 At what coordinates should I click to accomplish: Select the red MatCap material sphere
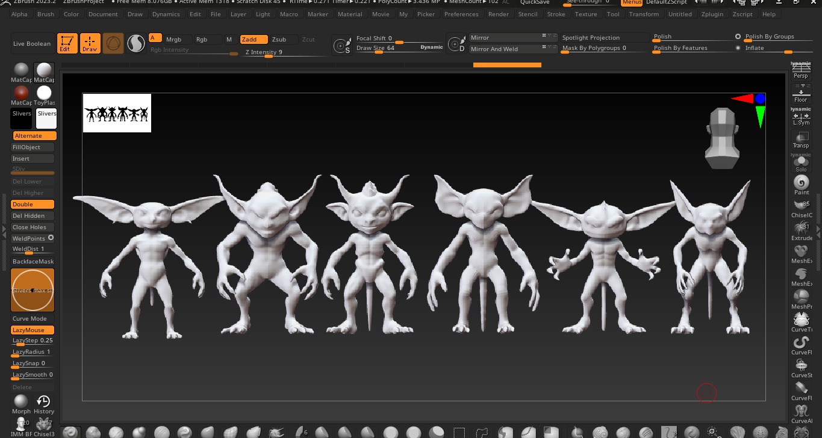(x=21, y=96)
